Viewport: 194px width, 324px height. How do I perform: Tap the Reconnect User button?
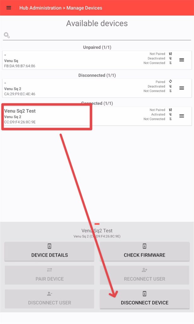click(x=144, y=275)
